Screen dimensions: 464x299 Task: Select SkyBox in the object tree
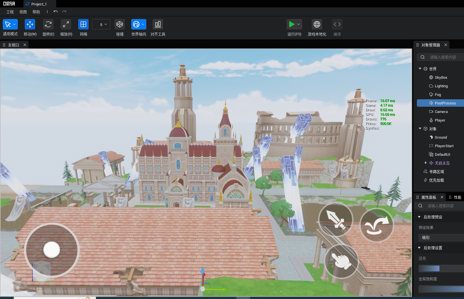[440, 77]
